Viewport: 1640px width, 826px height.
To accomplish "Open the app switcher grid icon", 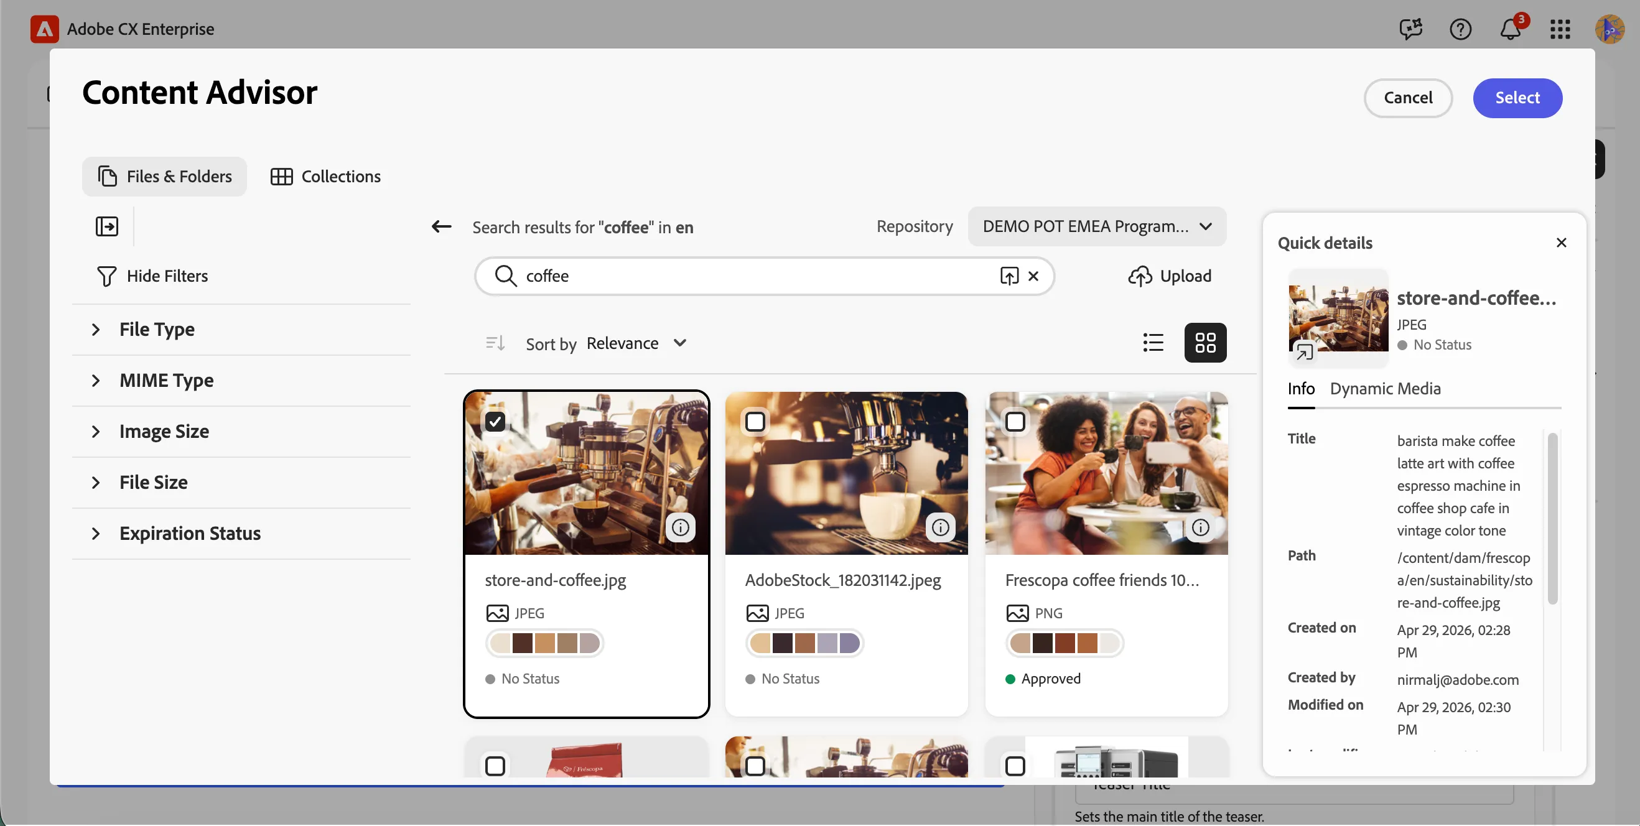I will [x=1560, y=29].
